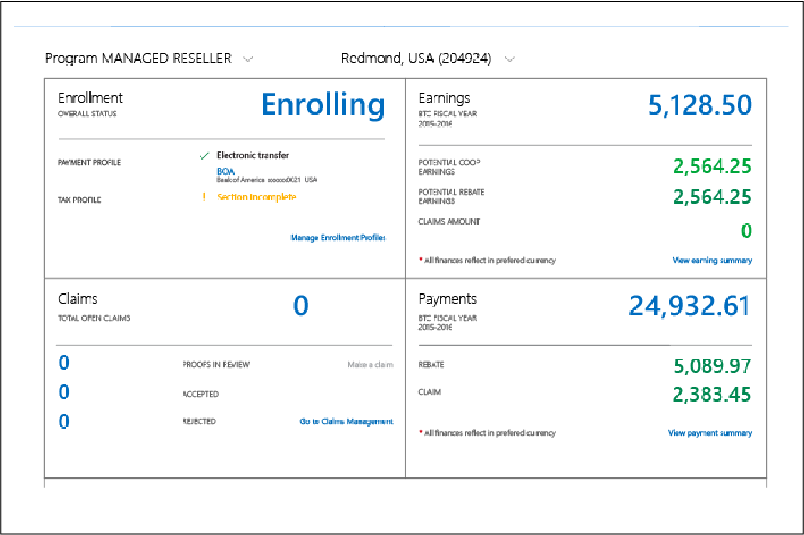Image resolution: width=804 pixels, height=535 pixels.
Task: Go to Claims Management
Action: 346,422
